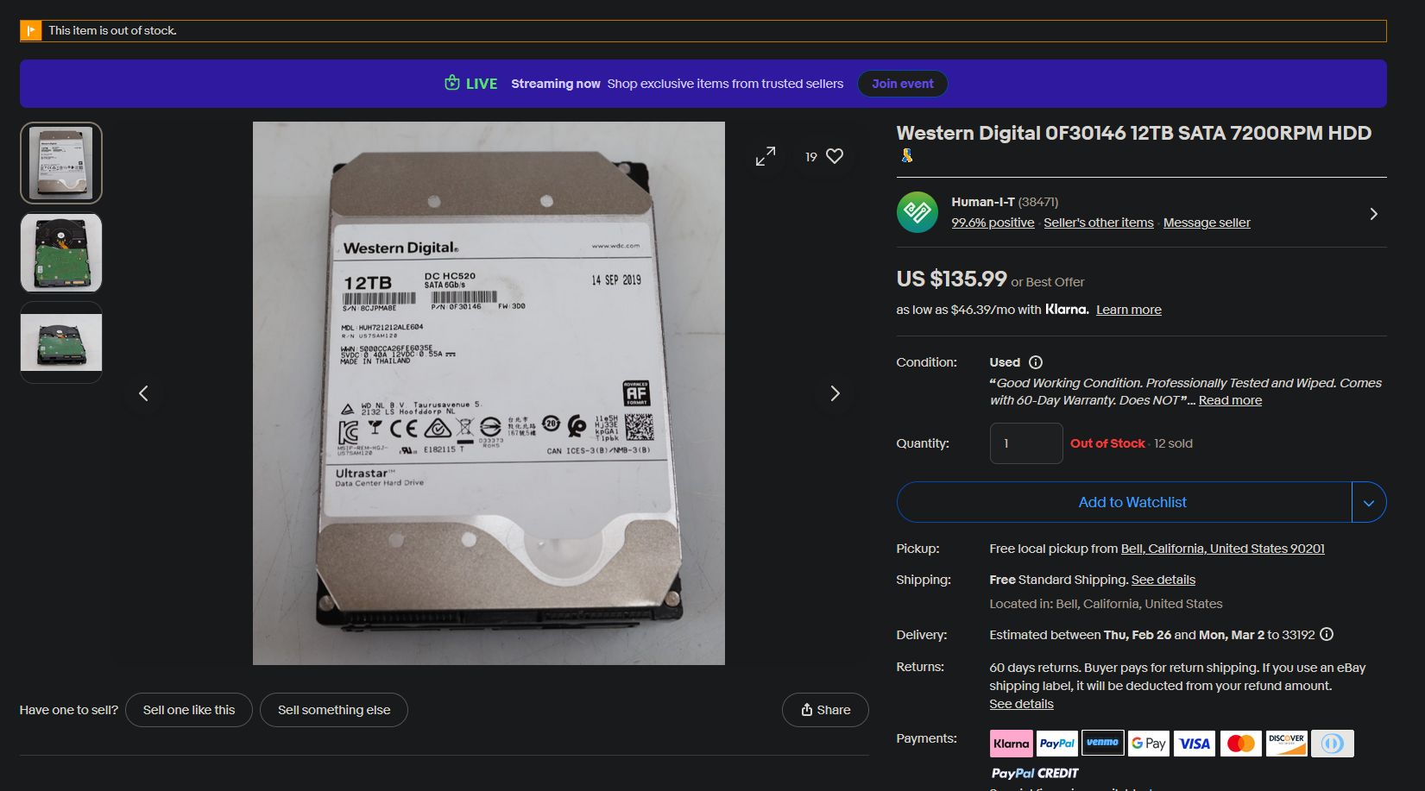Show previous product image
The width and height of the screenshot is (1425, 791).
(144, 393)
